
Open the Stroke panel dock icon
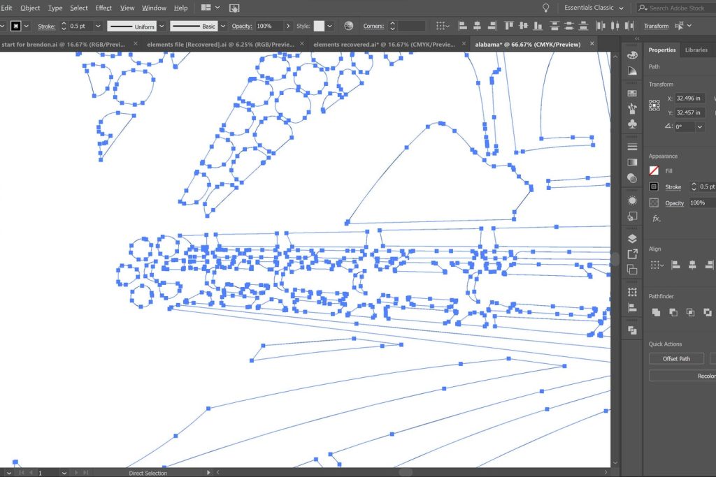coord(632,147)
